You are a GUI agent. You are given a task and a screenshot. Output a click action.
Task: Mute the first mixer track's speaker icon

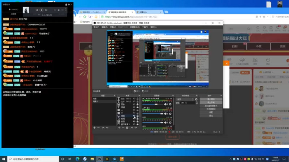166,104
